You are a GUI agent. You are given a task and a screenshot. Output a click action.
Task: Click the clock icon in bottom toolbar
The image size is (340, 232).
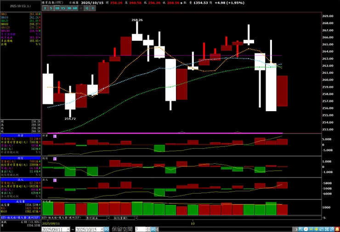pos(306,229)
